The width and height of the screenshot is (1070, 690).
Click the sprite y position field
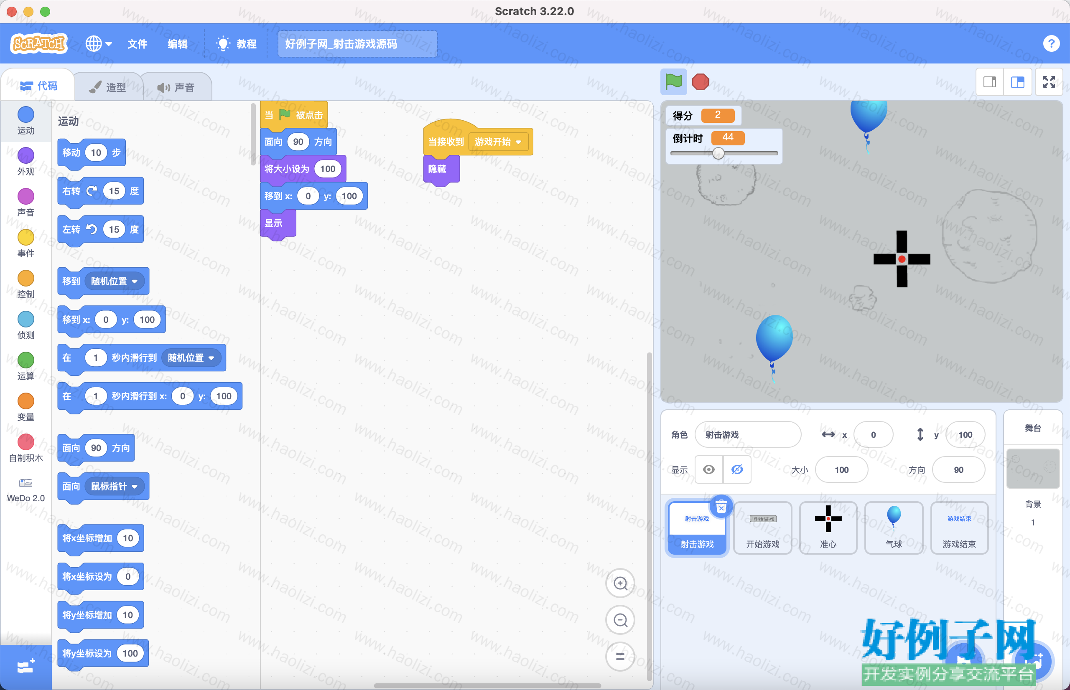pos(965,434)
